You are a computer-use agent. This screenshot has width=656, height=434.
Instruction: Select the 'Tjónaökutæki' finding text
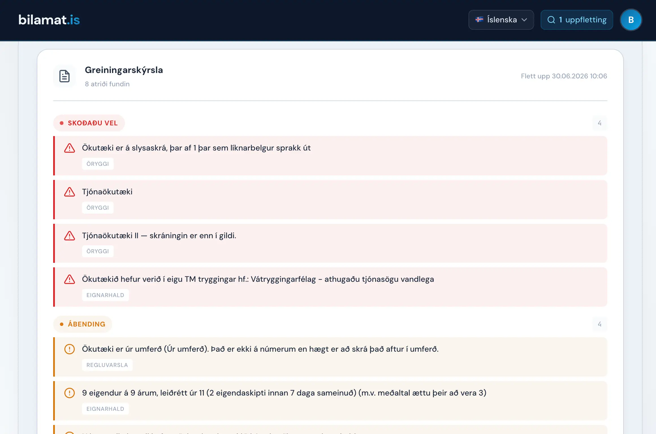pyautogui.click(x=107, y=192)
